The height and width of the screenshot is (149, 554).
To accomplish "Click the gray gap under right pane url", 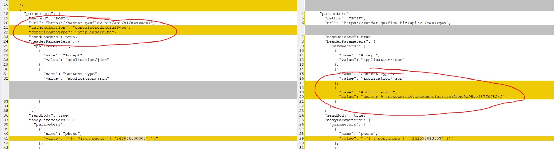I will tap(429, 30).
